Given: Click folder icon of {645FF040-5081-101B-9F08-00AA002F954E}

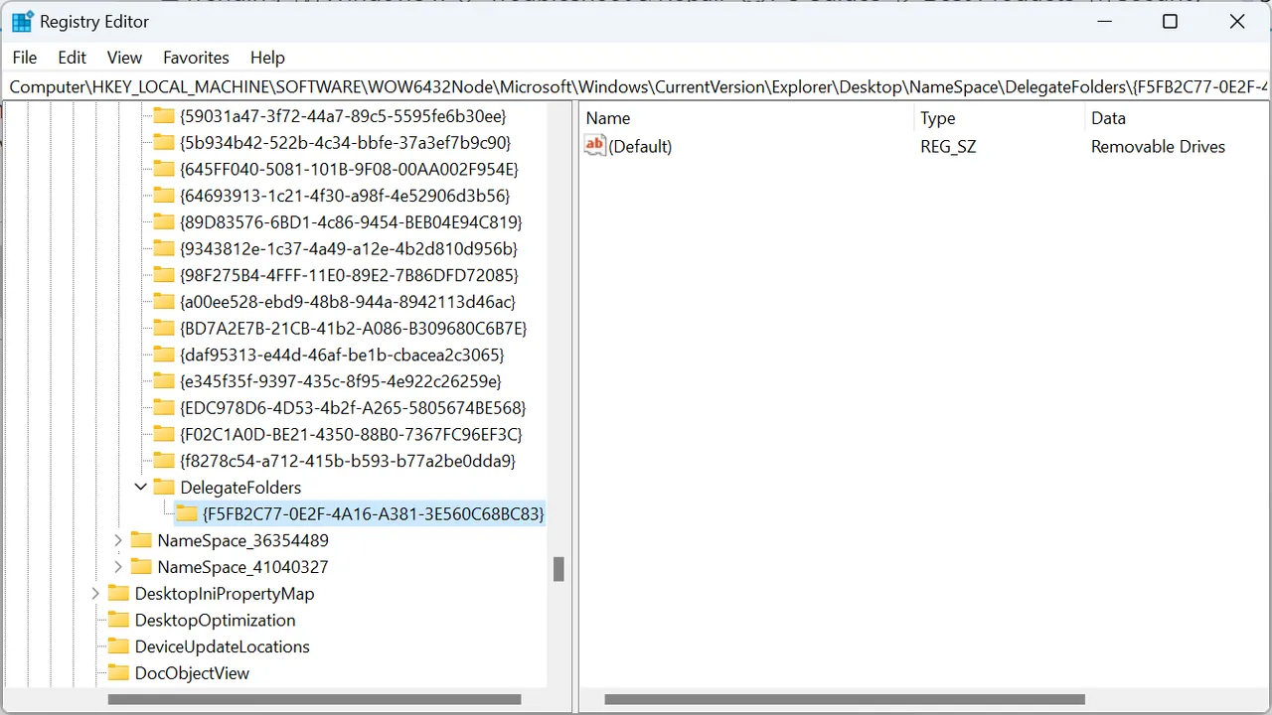Looking at the screenshot, I should click(164, 169).
